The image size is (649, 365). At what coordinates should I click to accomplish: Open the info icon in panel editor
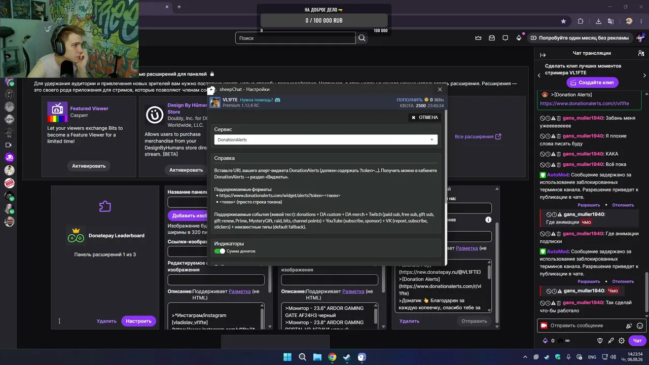(488, 220)
